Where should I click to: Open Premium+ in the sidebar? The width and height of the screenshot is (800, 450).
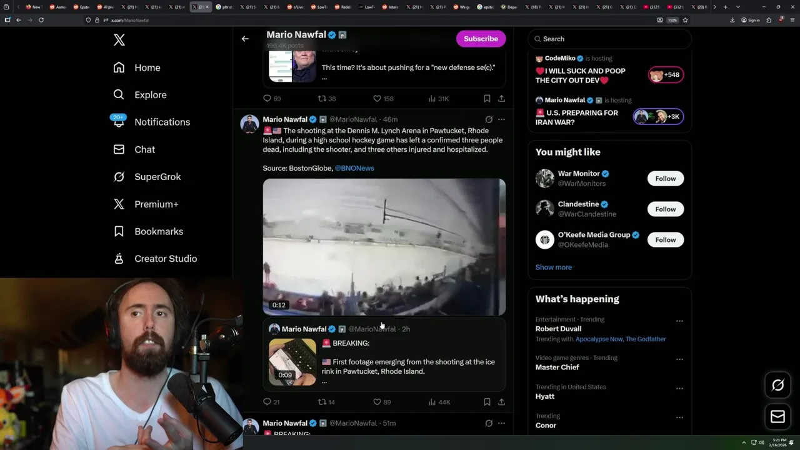(146, 204)
